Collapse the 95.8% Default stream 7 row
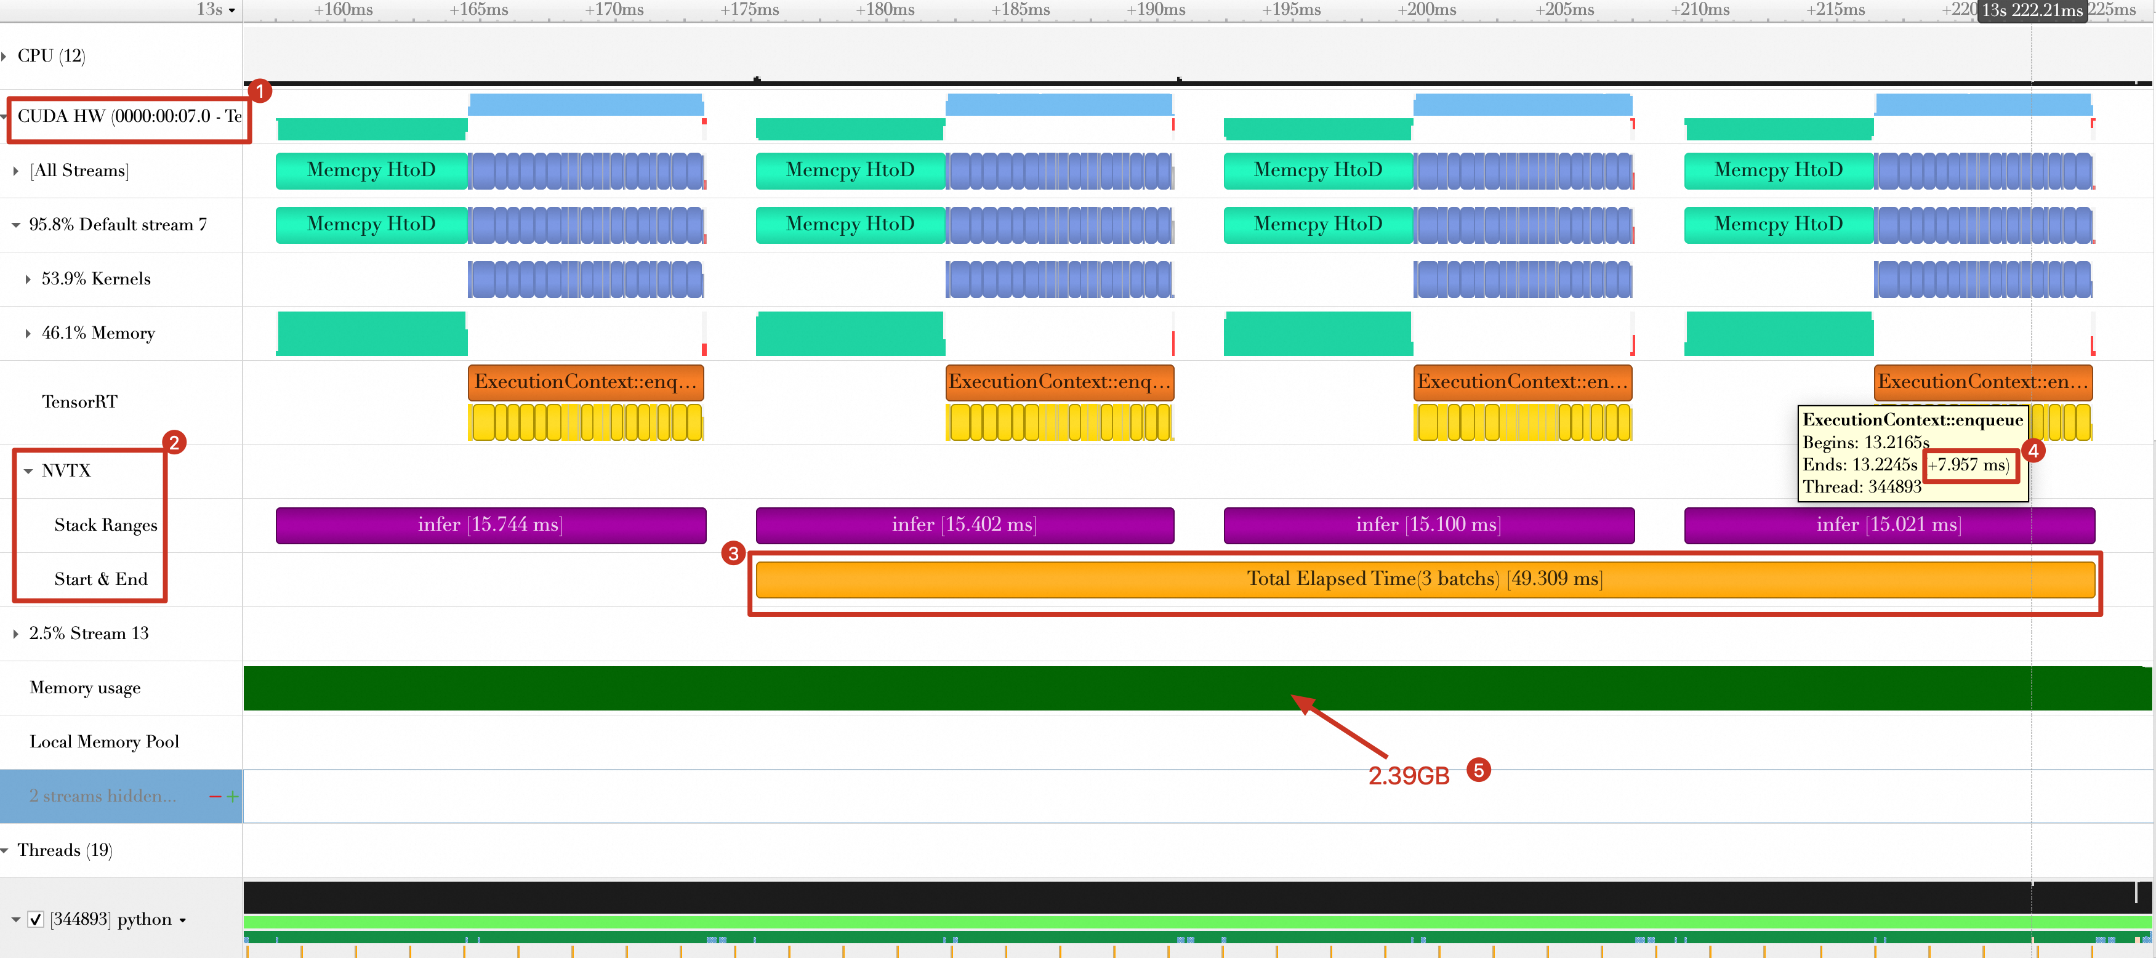 tap(16, 225)
